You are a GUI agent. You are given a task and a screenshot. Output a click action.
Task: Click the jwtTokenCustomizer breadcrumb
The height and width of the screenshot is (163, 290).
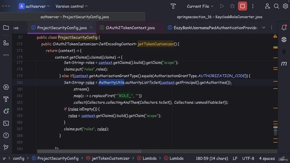click(x=108, y=158)
